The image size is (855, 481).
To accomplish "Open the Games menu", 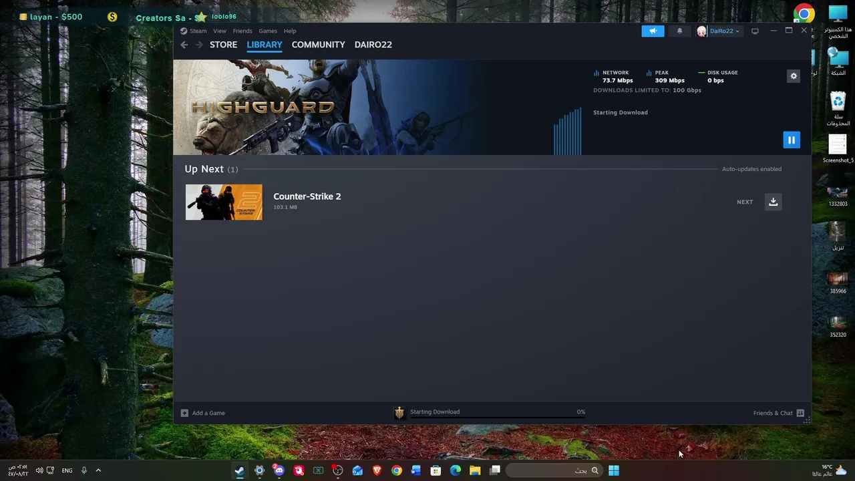I will tap(268, 31).
